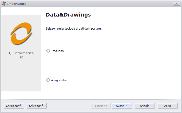This screenshot has height=113, width=182.
Task: Open help via the Aiuto button
Action: pyautogui.click(x=168, y=106)
